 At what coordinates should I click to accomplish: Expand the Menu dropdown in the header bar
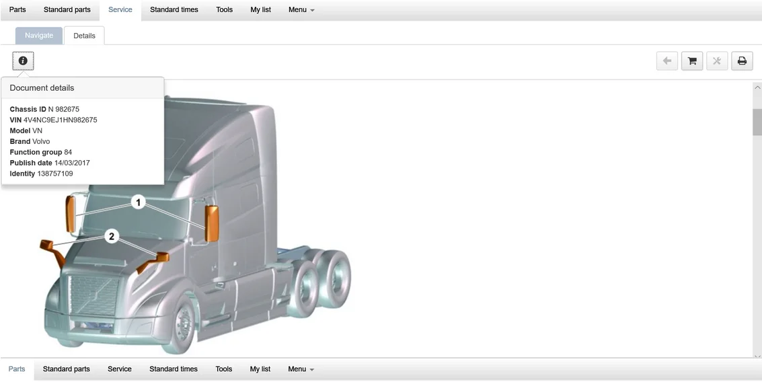click(x=301, y=10)
